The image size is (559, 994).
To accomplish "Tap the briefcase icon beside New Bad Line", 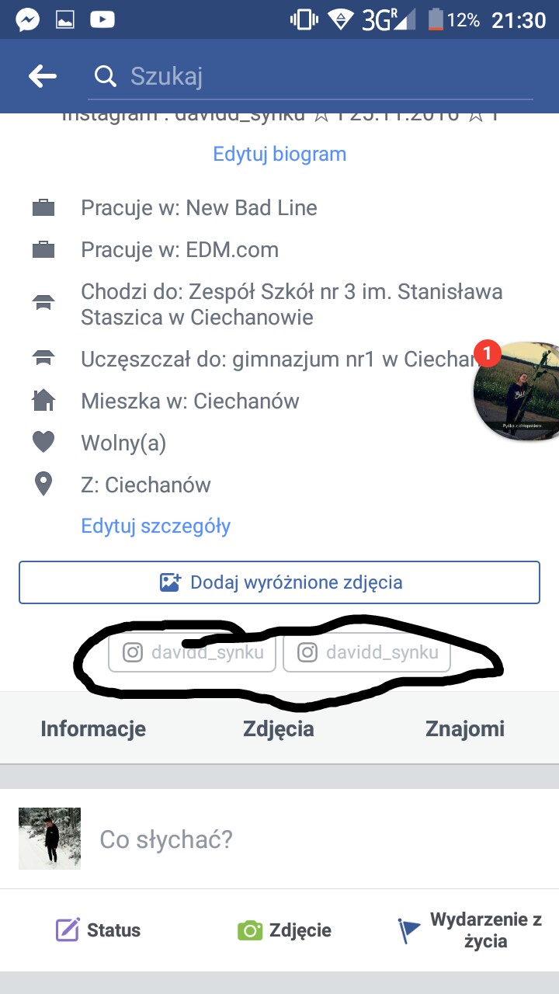I will pyautogui.click(x=43, y=208).
